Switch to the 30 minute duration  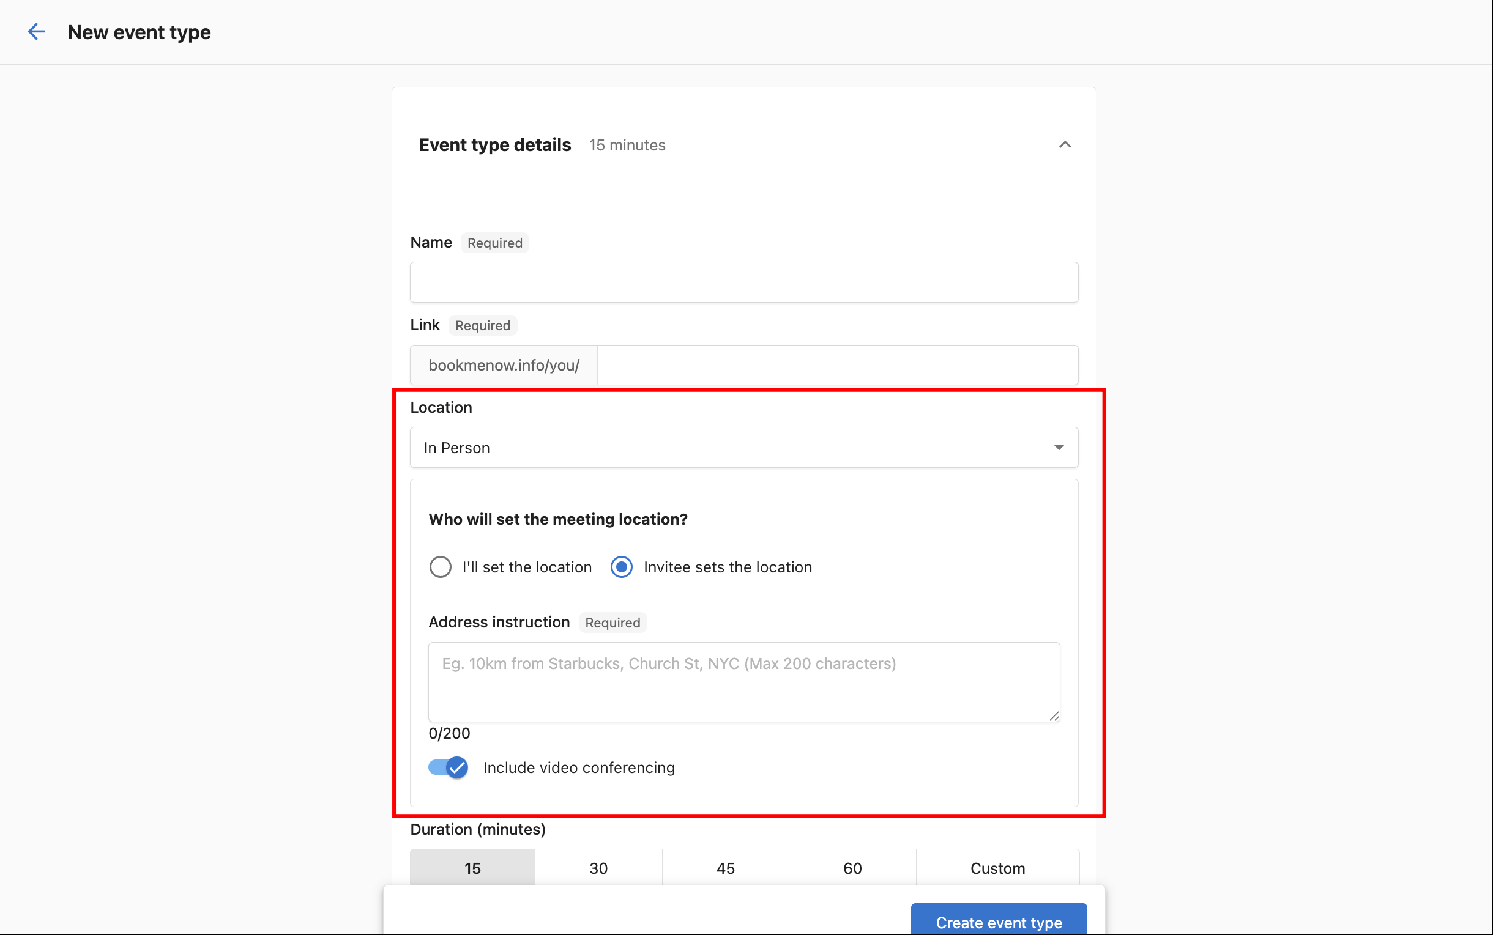pyautogui.click(x=598, y=868)
